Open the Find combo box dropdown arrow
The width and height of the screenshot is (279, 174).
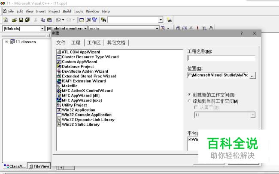pyautogui.click(x=161, y=20)
